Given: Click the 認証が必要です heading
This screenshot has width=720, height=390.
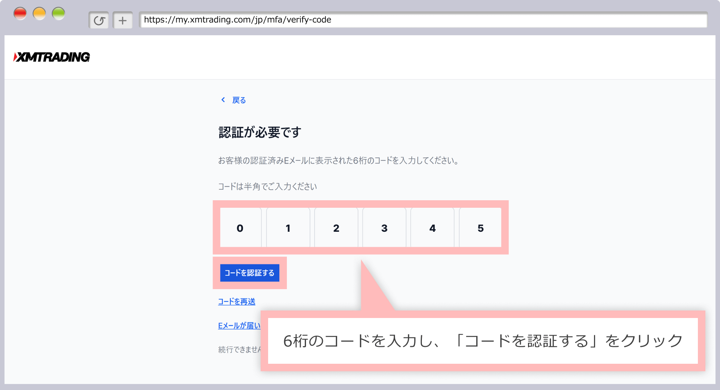Looking at the screenshot, I should pyautogui.click(x=260, y=132).
